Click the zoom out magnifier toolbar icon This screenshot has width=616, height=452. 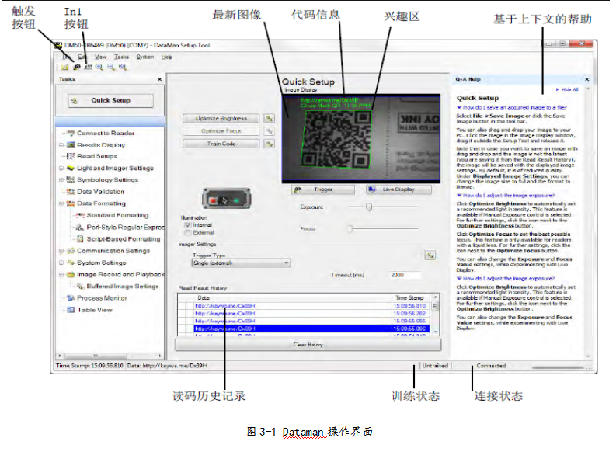pos(111,67)
